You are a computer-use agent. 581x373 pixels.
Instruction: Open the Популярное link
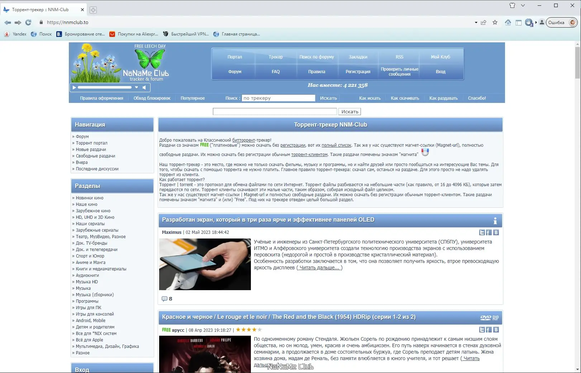click(x=192, y=98)
